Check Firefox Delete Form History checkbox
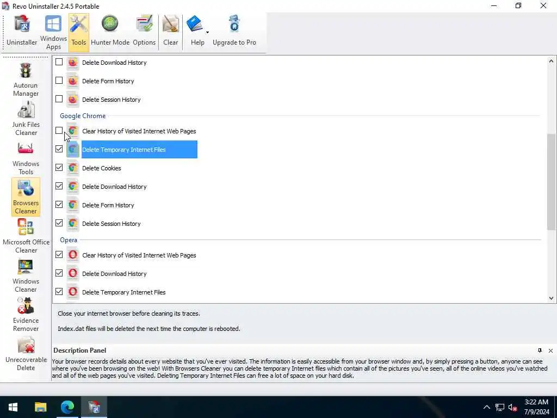 pyautogui.click(x=59, y=81)
